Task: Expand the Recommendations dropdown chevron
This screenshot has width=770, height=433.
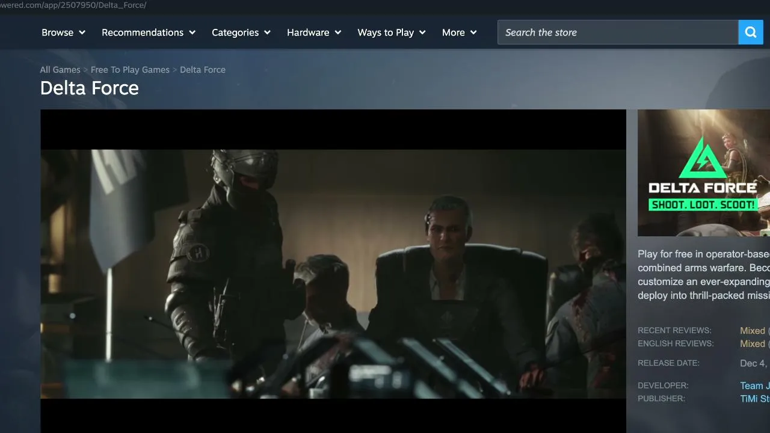Action: coord(192,32)
